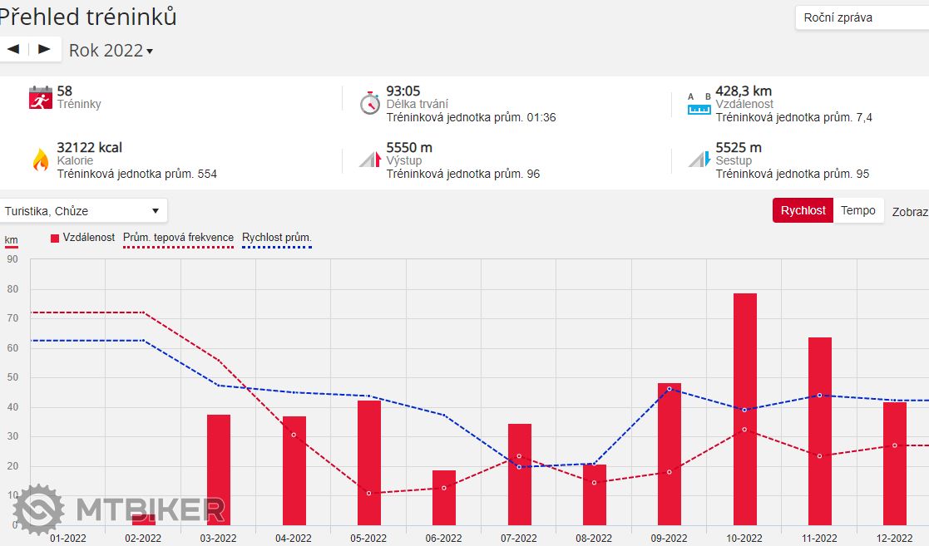Viewport: 929px width, 546px height.
Task: Switch to the Rychlost tab
Action: point(803,210)
